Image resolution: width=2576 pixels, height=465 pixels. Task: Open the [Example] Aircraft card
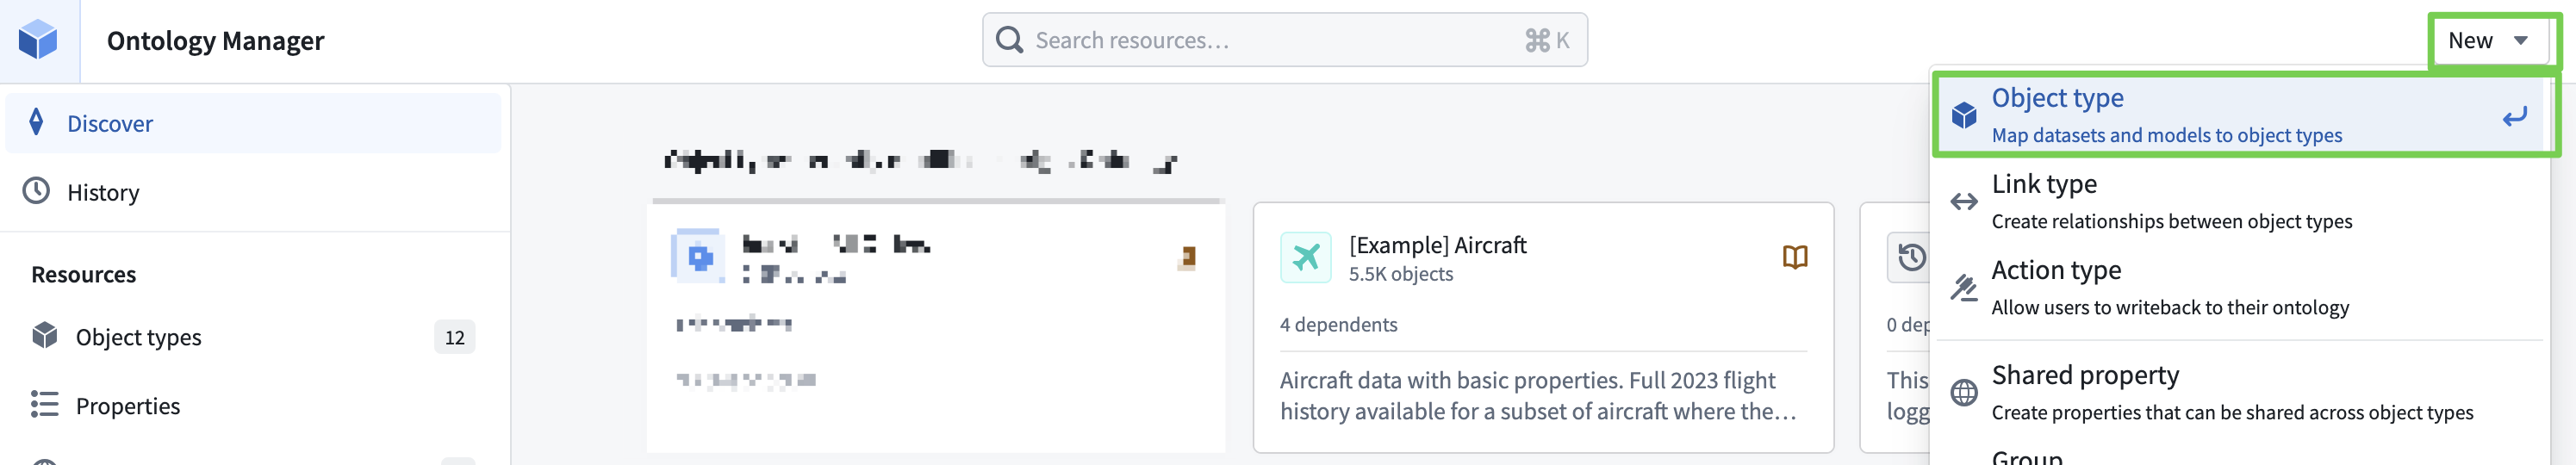pos(1541,327)
